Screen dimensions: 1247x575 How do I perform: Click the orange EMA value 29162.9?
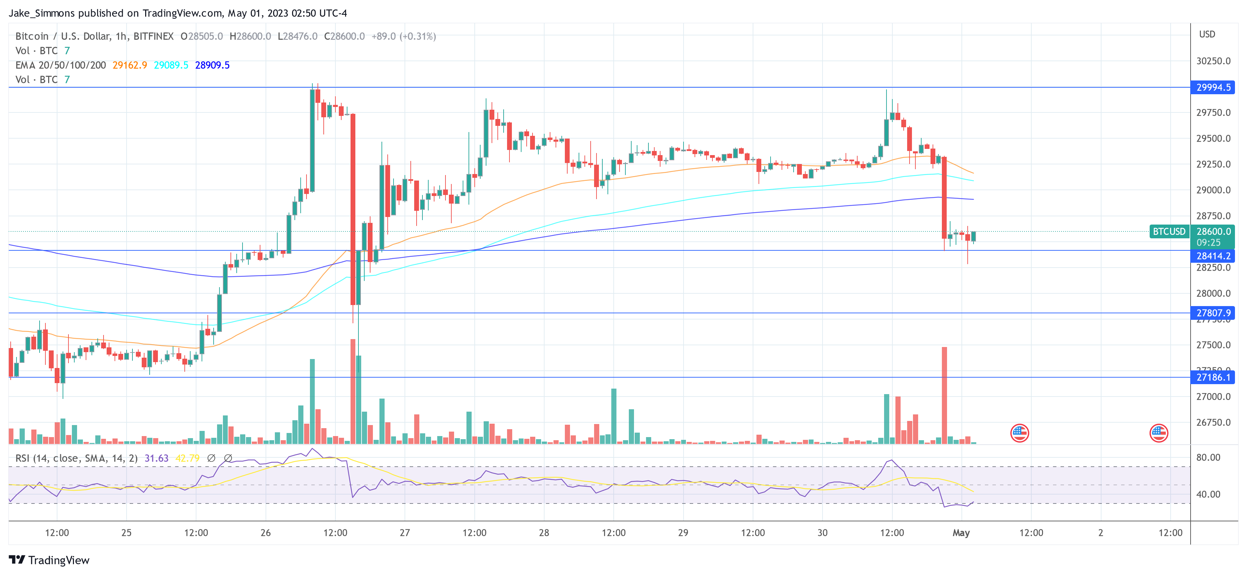[130, 65]
